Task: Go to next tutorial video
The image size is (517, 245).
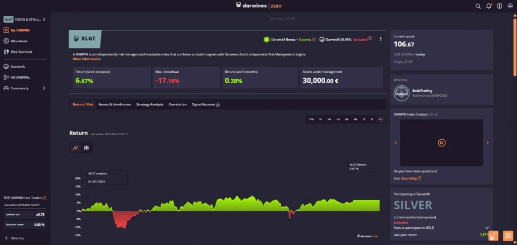Action: [x=488, y=143]
